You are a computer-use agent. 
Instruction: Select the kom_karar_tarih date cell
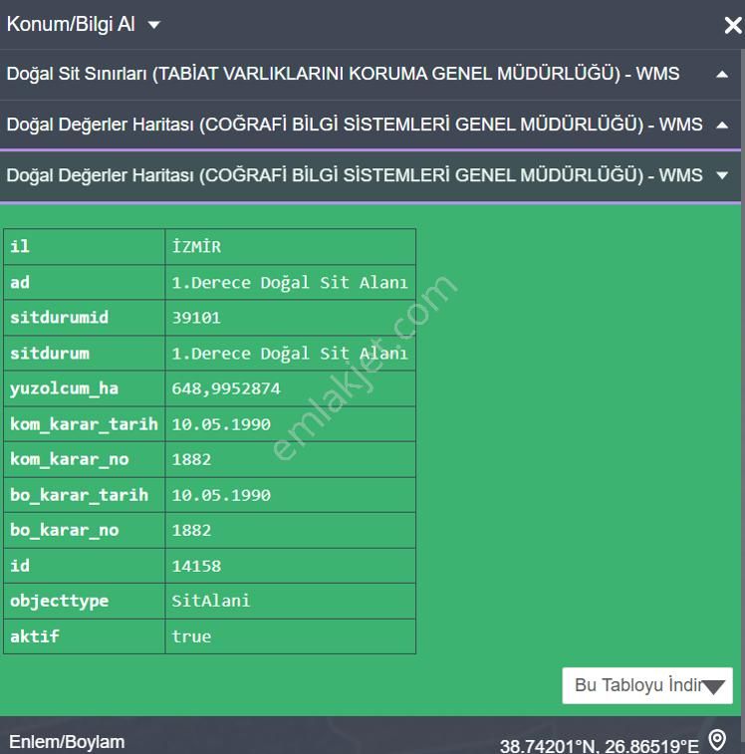tap(290, 424)
